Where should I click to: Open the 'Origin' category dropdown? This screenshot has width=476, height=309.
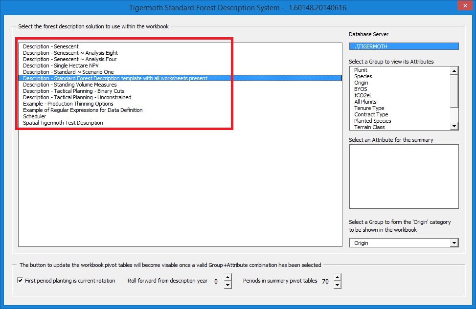pyautogui.click(x=454, y=243)
